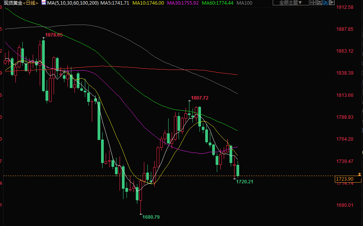Click the current price tag 1723.90

(x=344, y=179)
